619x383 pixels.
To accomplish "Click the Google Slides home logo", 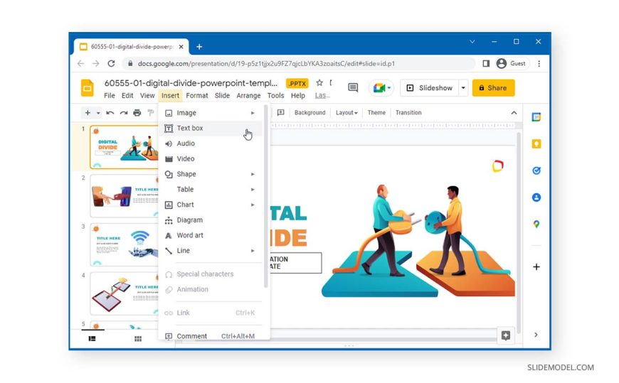I will pos(88,88).
